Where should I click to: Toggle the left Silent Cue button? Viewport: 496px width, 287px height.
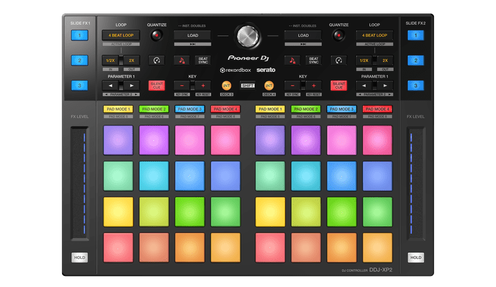(x=157, y=85)
